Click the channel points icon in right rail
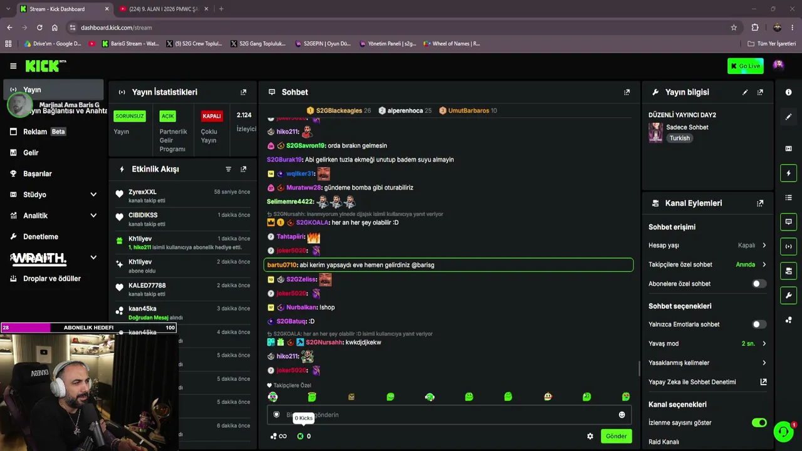Viewport: 802px width, 451px height. (x=788, y=320)
